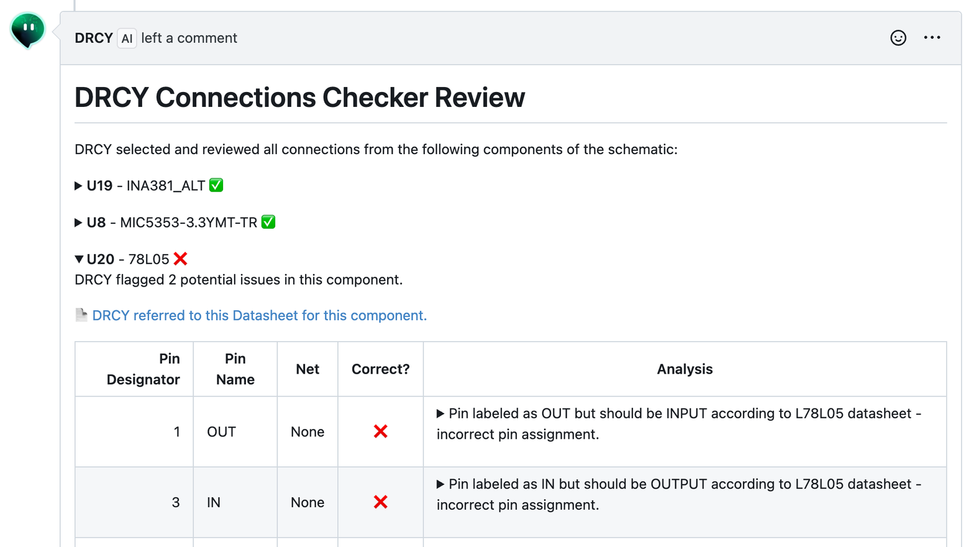Click the DRCY author name
The image size is (966, 547).
93,38
